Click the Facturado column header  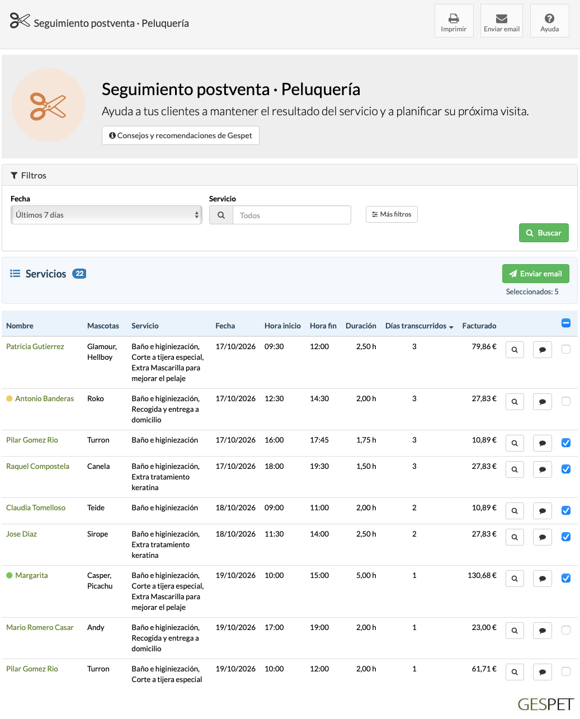click(479, 326)
